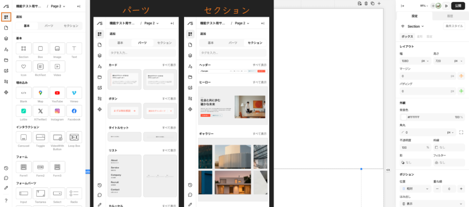Open the 設定 tab in the right panel

tap(414, 16)
